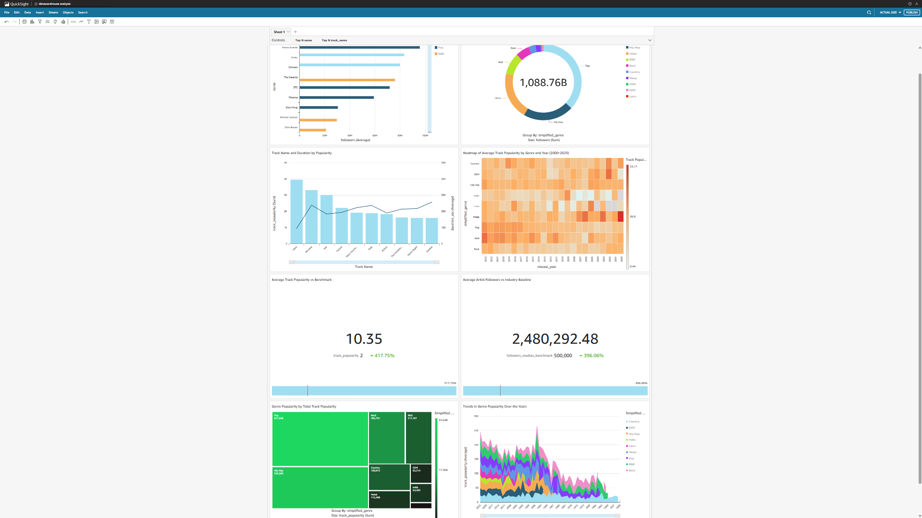Click the scroll-down arrow of page scrollbar
The image size is (922, 518).
pyautogui.click(x=920, y=516)
